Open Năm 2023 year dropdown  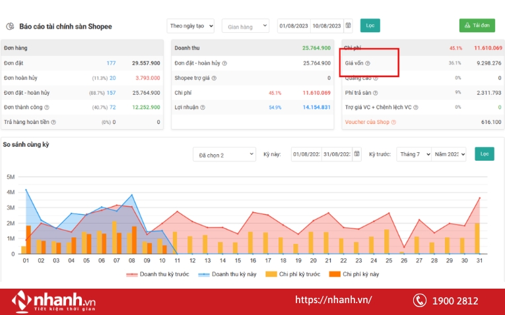[x=449, y=154]
